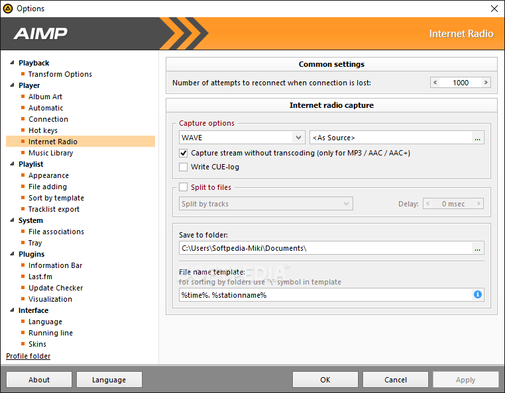The image size is (505, 393).
Task: Go to Connection settings
Action: click(48, 119)
